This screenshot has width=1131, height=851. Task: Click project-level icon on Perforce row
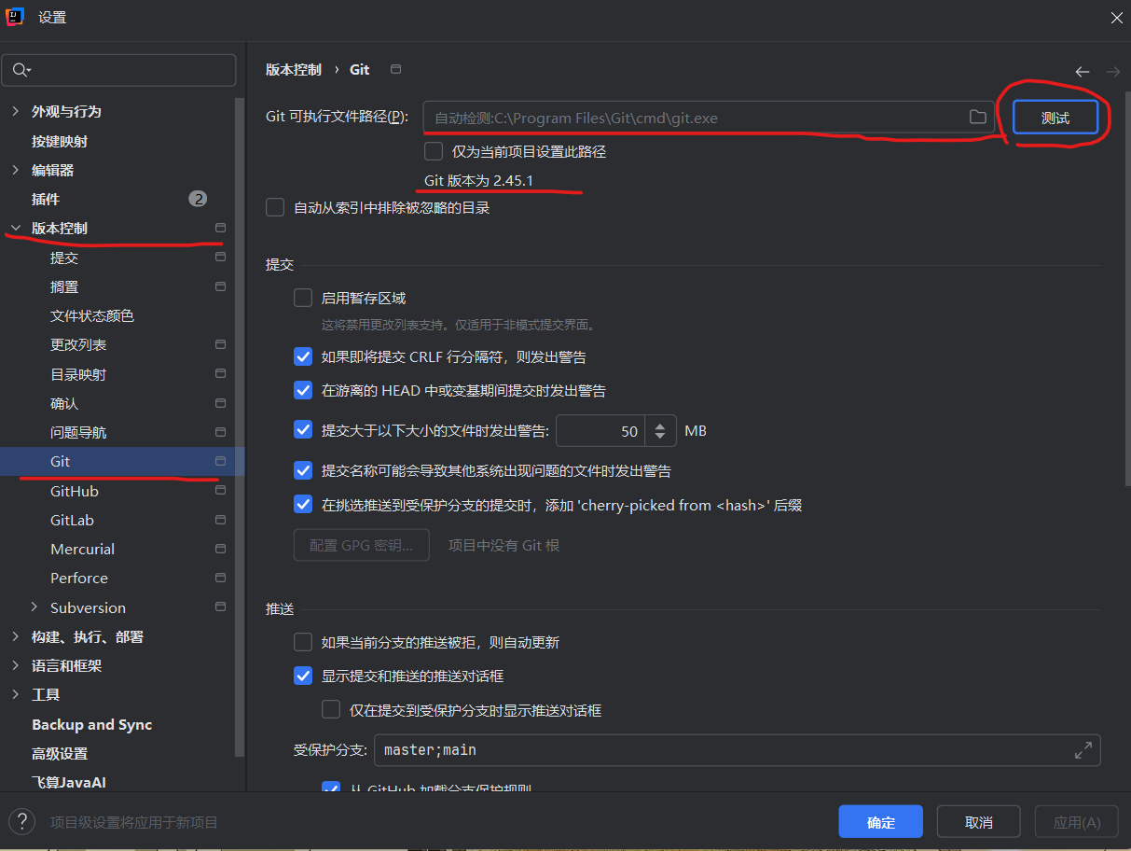(220, 578)
